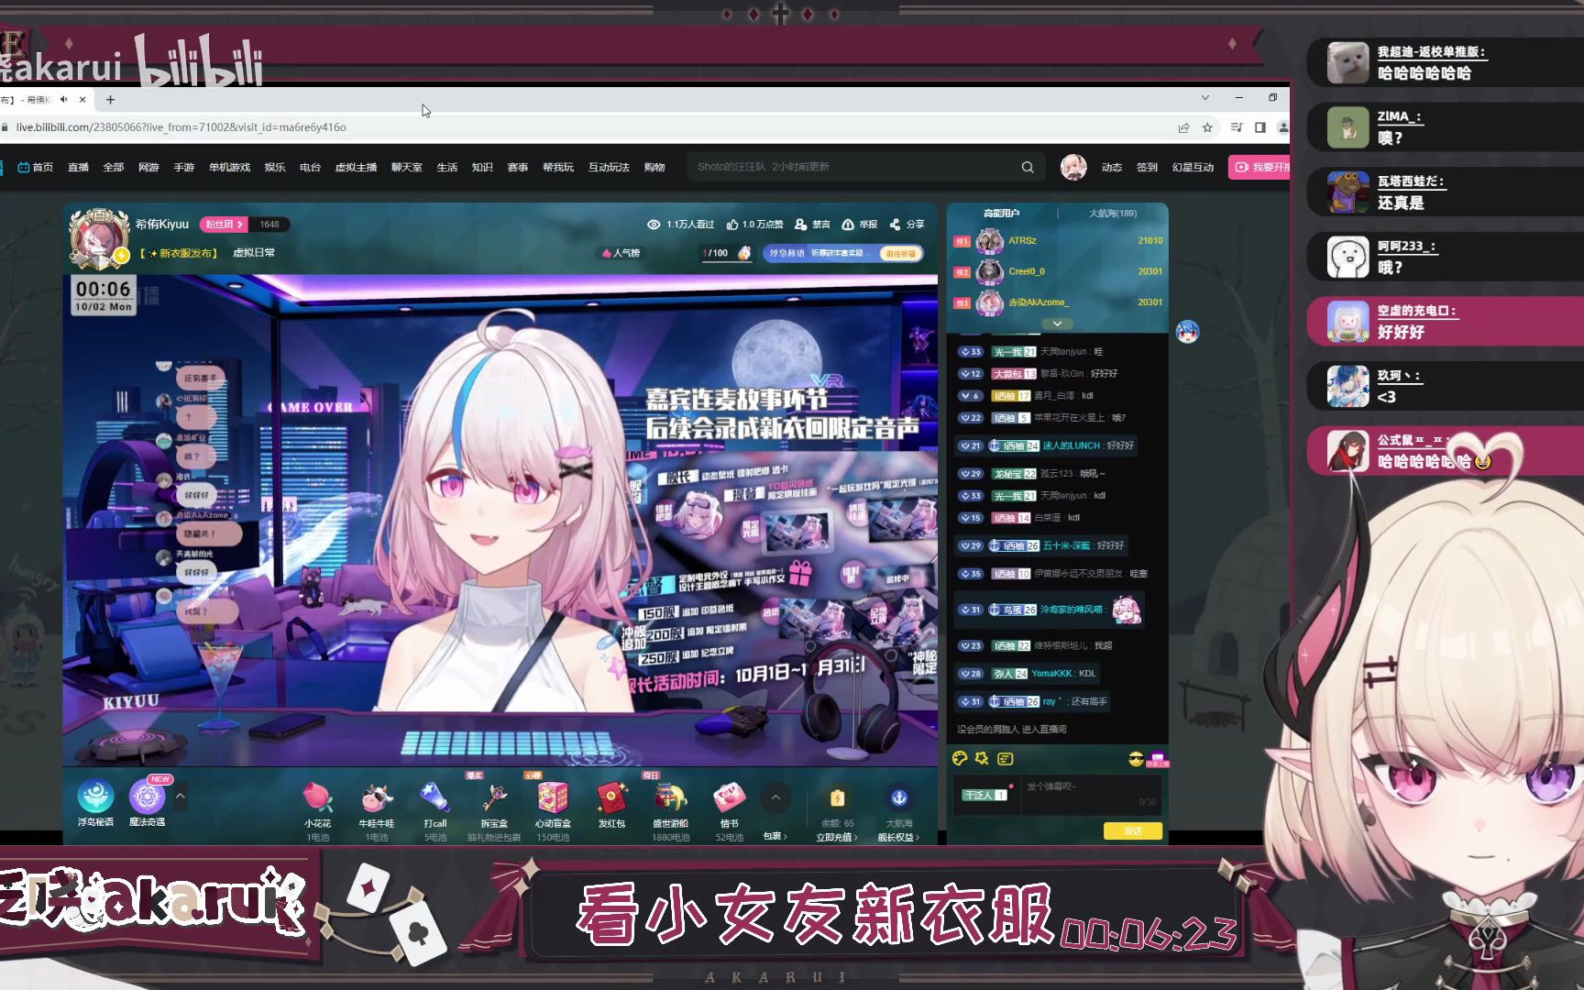Open the browser tab search dropdown
The image size is (1584, 990).
[1205, 98]
